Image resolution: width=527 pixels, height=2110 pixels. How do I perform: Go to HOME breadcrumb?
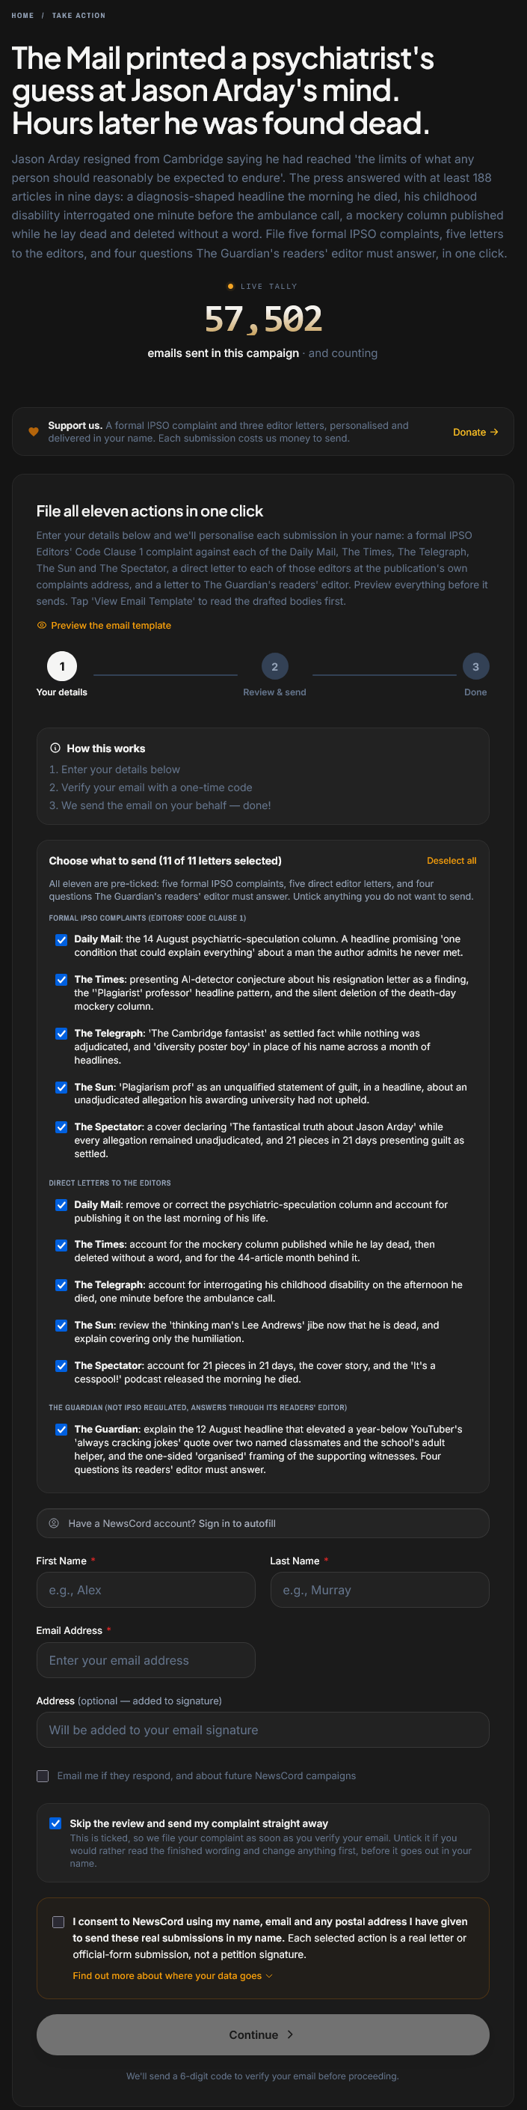pyautogui.click(x=23, y=16)
